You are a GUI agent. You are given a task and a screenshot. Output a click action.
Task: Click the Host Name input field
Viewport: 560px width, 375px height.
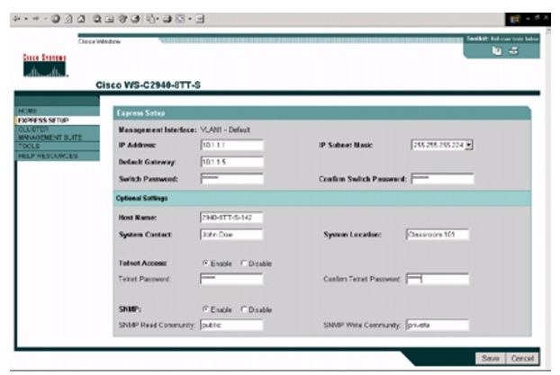pos(231,218)
